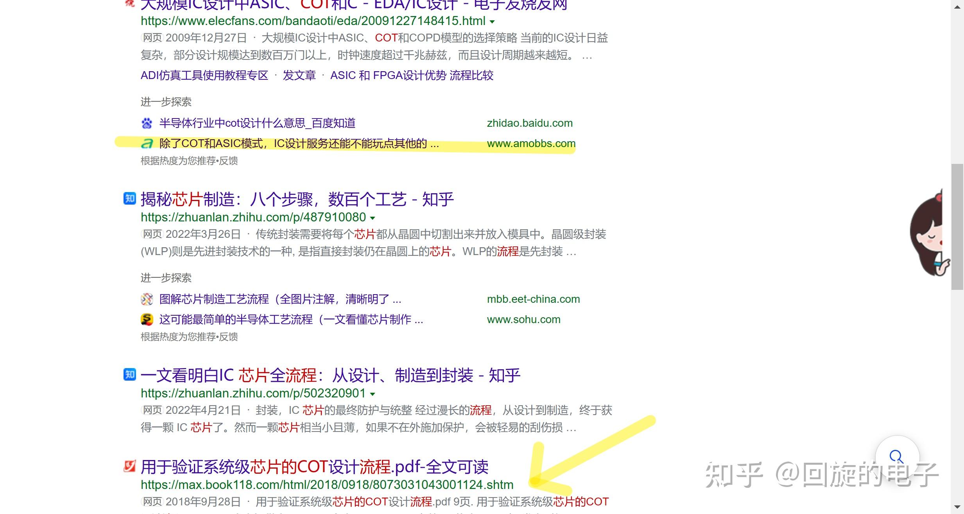The width and height of the screenshot is (964, 514).
Task: Expand dropdown arrow after zhihu p/502320901 URL
Action: coord(373,394)
